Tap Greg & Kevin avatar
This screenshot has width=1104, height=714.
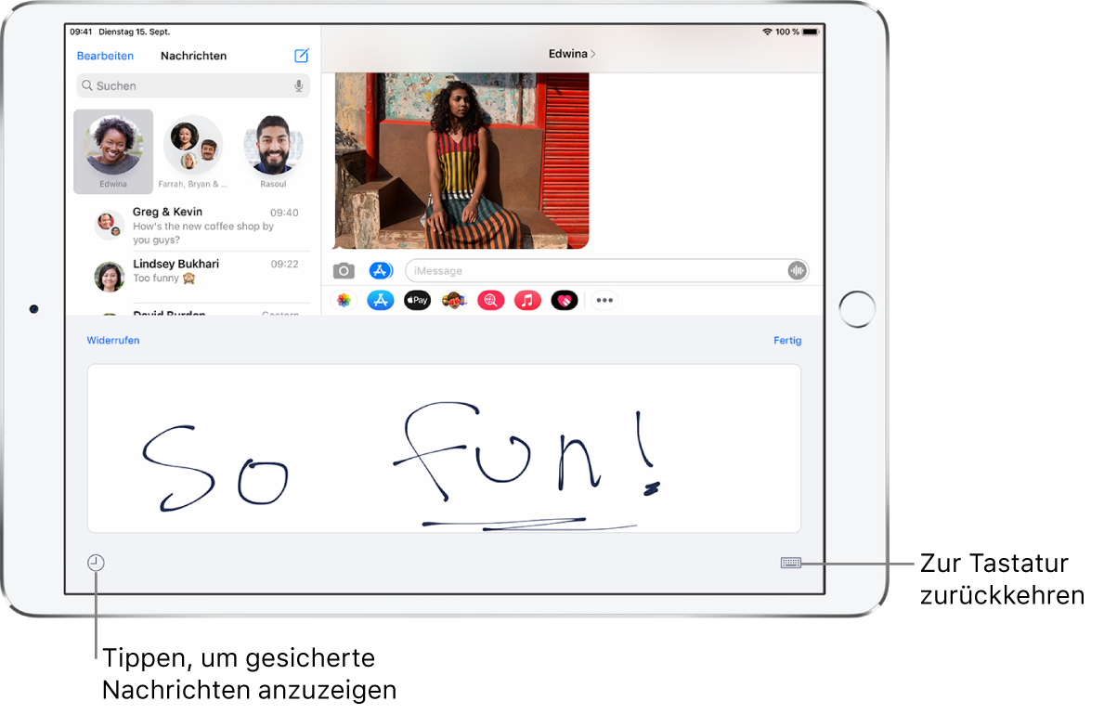(x=109, y=226)
